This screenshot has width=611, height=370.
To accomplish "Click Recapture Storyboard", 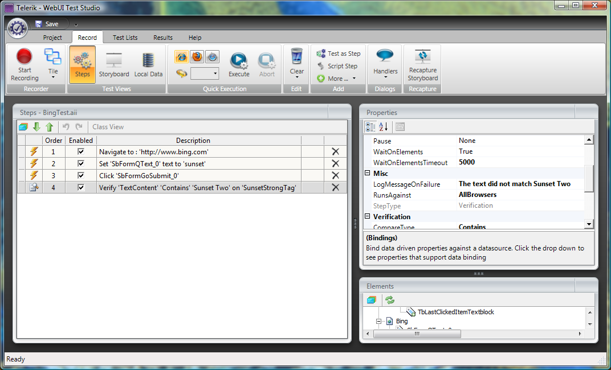I will pos(423,65).
